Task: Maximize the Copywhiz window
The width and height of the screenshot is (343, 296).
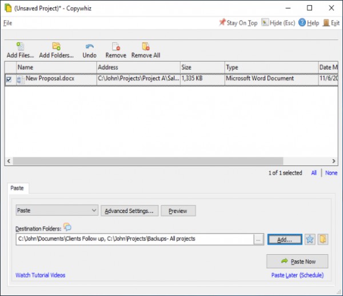Action: pos(309,8)
